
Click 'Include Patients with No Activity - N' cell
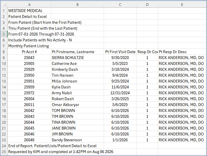coord(29,40)
